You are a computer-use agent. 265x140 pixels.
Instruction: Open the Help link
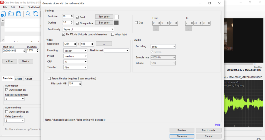(218, 125)
